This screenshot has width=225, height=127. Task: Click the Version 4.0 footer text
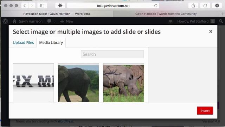point(211,121)
